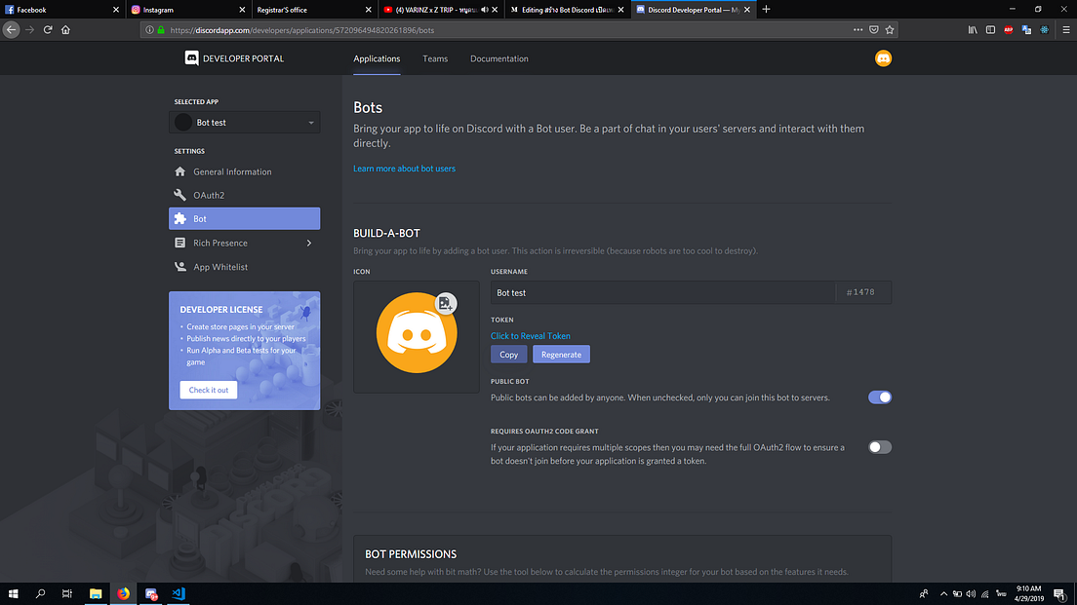The width and height of the screenshot is (1077, 605).
Task: Select the Bot section puzzle icon
Action: (180, 217)
